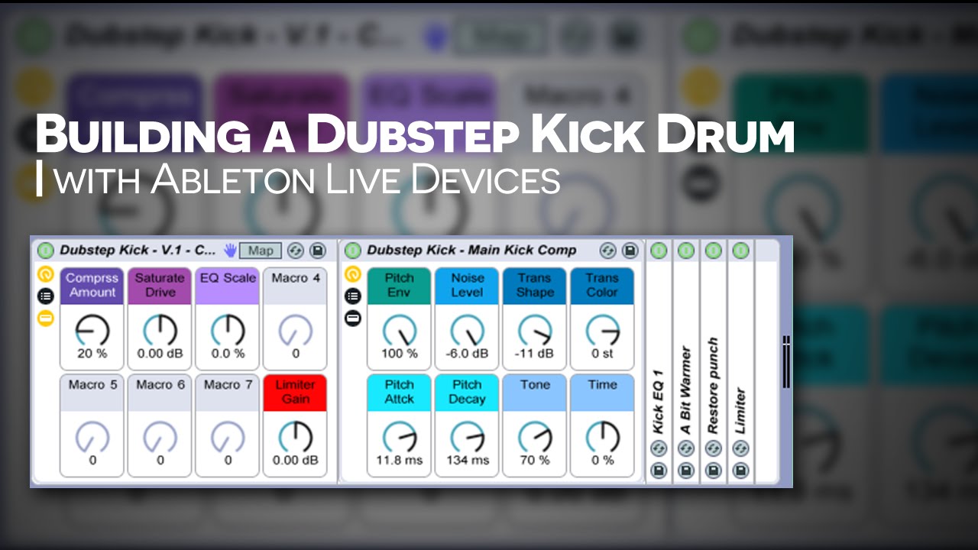Screen dimensions: 978x550
Task: Toggle Restore punch device activator
Action: coord(714,250)
